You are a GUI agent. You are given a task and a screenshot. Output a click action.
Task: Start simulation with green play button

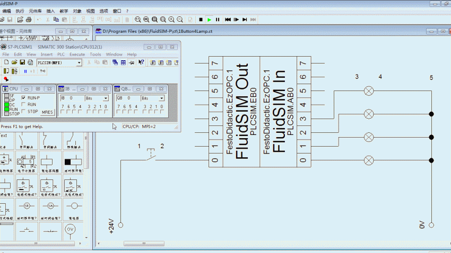(210, 20)
